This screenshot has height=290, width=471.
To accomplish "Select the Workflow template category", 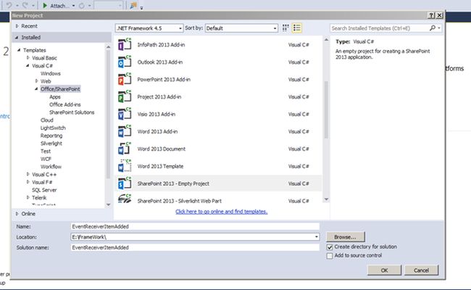I will click(51, 167).
